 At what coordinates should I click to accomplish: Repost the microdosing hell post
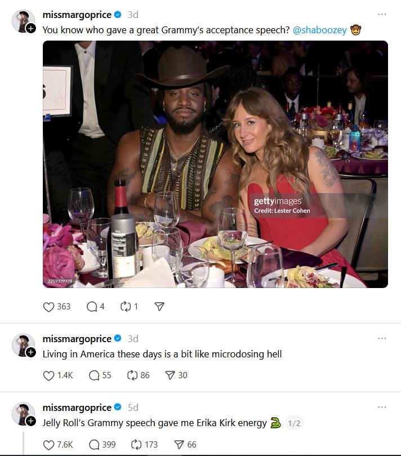click(x=133, y=375)
